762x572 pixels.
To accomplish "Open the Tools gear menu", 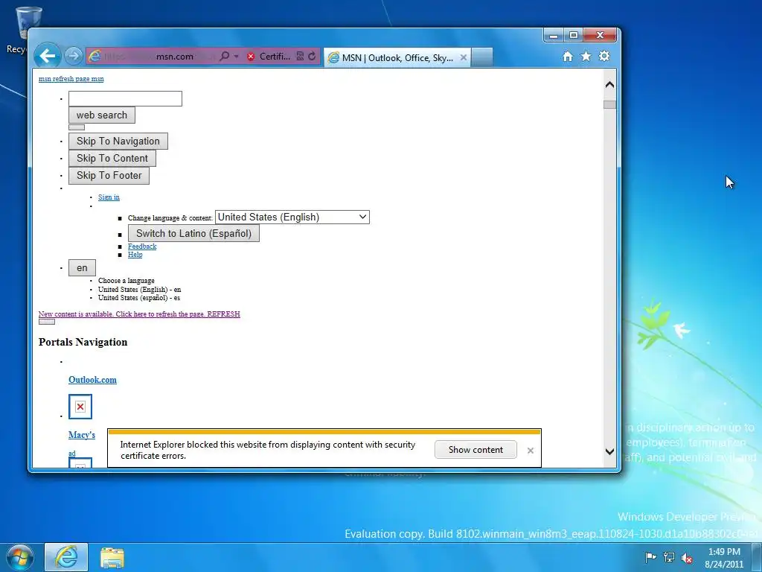I will (604, 56).
